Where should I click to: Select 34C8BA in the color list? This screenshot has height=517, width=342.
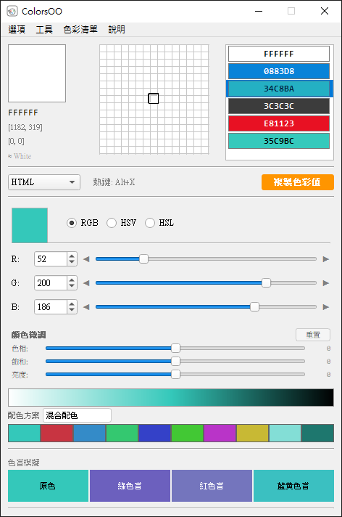(279, 89)
